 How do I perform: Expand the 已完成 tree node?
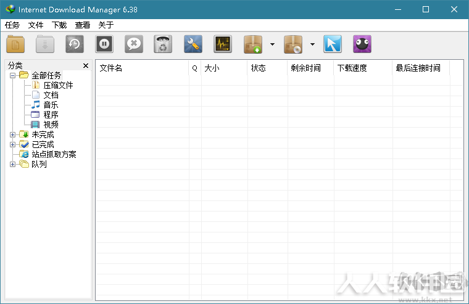[12, 144]
